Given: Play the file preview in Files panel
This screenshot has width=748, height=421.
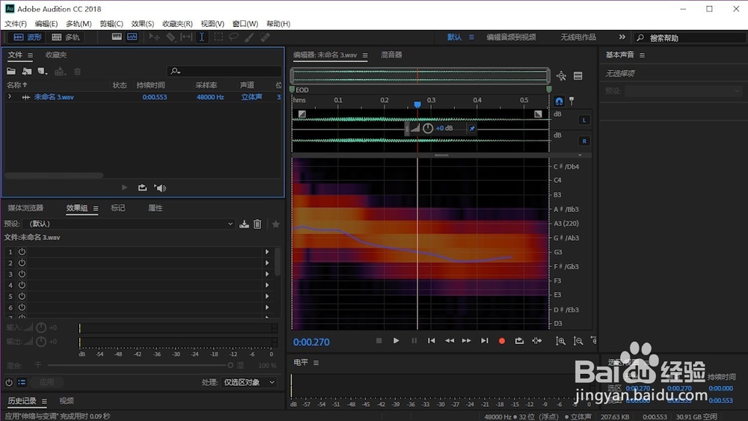Looking at the screenshot, I should (124, 188).
